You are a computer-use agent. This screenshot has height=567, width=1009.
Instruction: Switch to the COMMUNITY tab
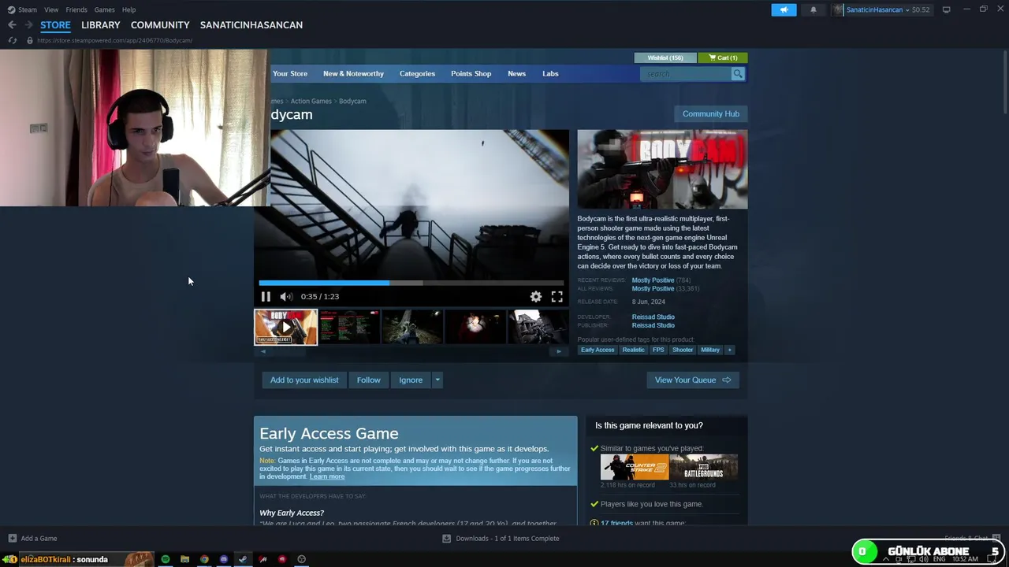pyautogui.click(x=160, y=25)
